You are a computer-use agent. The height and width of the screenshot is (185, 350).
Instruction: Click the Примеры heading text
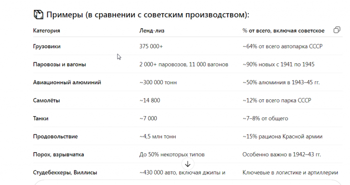pos(148,15)
